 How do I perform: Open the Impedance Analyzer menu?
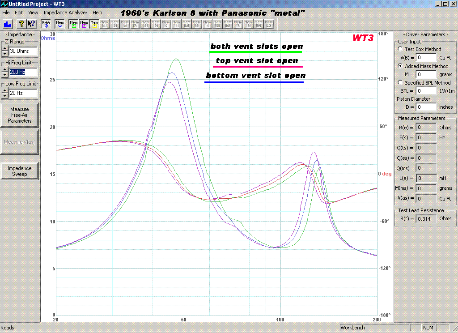click(65, 13)
